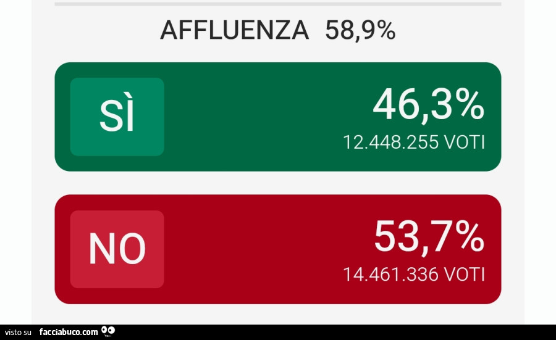
Task: Click the eyes icon beside facciabuco.com
Action: coord(108,331)
